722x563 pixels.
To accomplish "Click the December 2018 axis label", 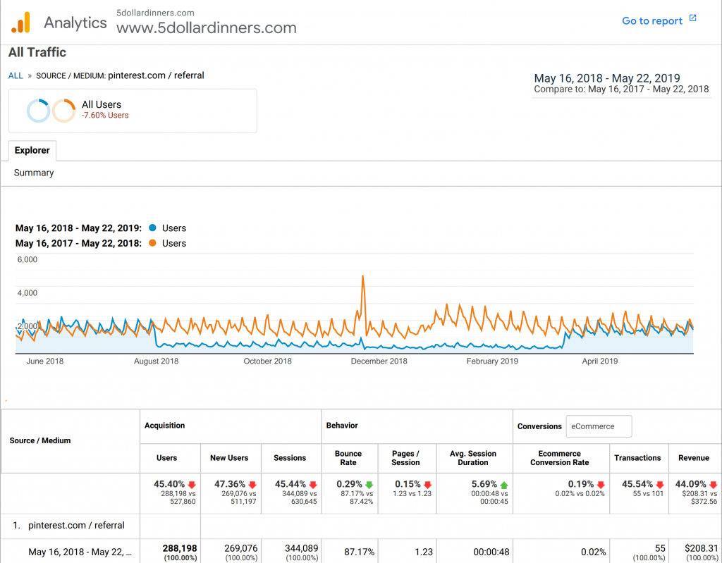I will coord(379,361).
